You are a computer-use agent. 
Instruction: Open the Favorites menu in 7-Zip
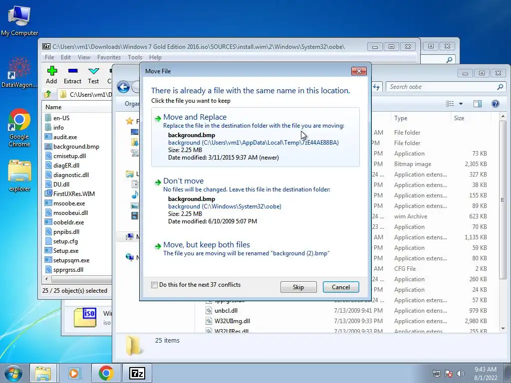pos(109,57)
